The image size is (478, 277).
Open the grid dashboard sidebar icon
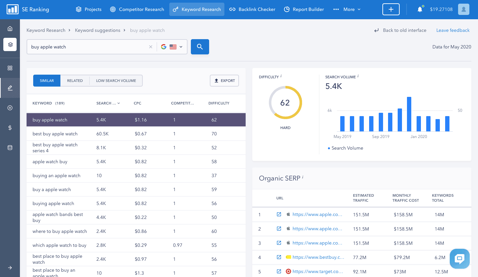[x=10, y=68]
